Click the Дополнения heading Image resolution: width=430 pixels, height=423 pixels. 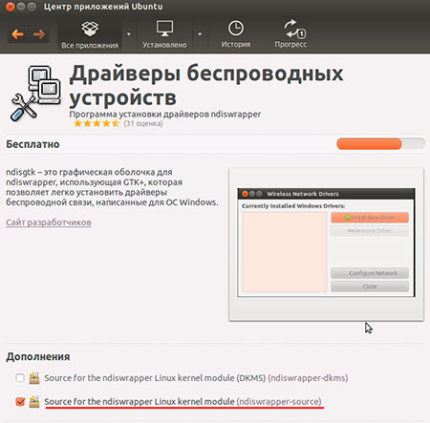tap(38, 357)
